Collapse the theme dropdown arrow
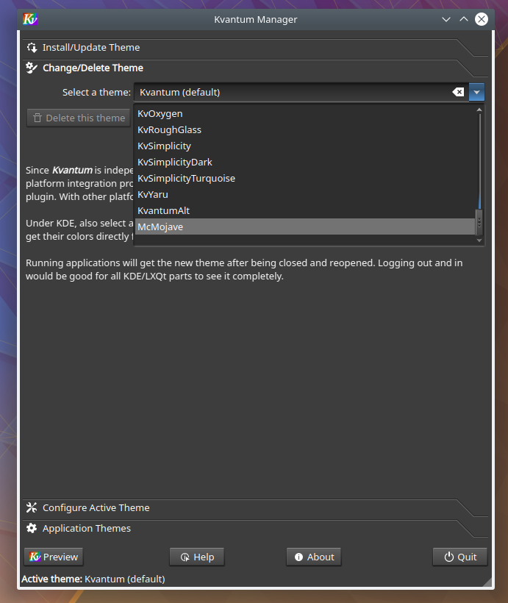This screenshot has height=603, width=508. [x=476, y=93]
